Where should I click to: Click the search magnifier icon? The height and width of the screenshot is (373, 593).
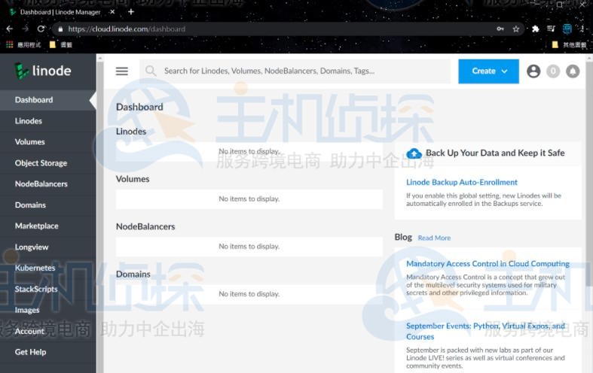(x=151, y=71)
